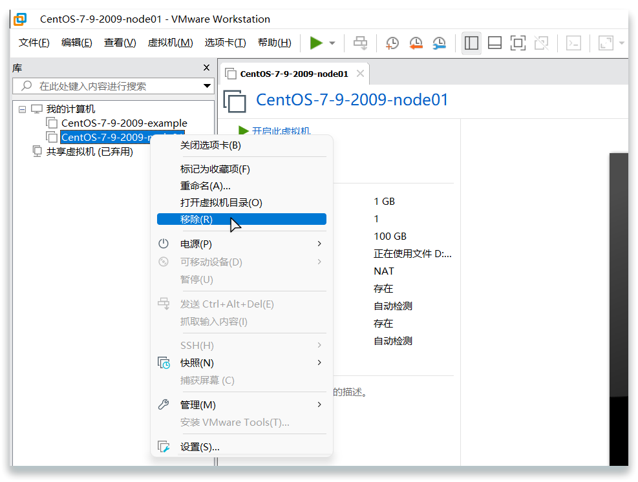Click the console view toolbar icon
Screen dimensions: 638x482
tap(573, 43)
